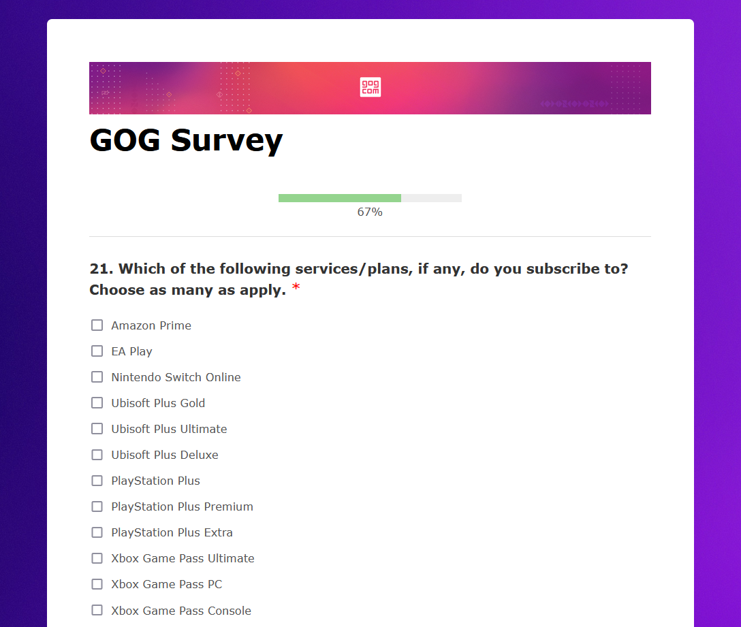Tick Xbox Game Pass Console option
Viewport: 741px width, 627px height.
(97, 611)
